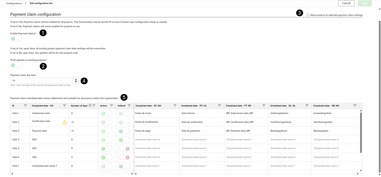Image resolution: width=381 pixels, height=177 pixels.
Task: Select the SD5 scheduled date cell
Action: [50, 148]
